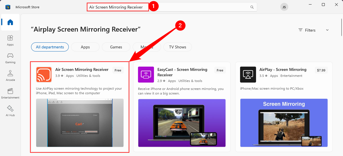Click the 3.9 star rating text

pyautogui.click(x=59, y=76)
